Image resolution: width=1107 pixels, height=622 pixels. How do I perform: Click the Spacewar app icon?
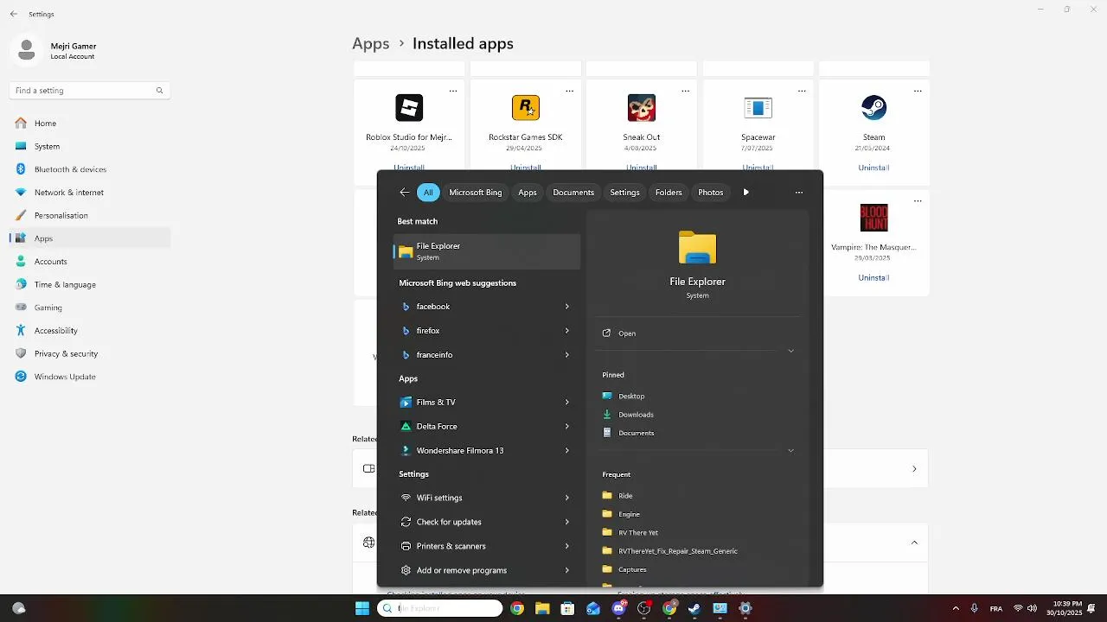click(x=758, y=108)
